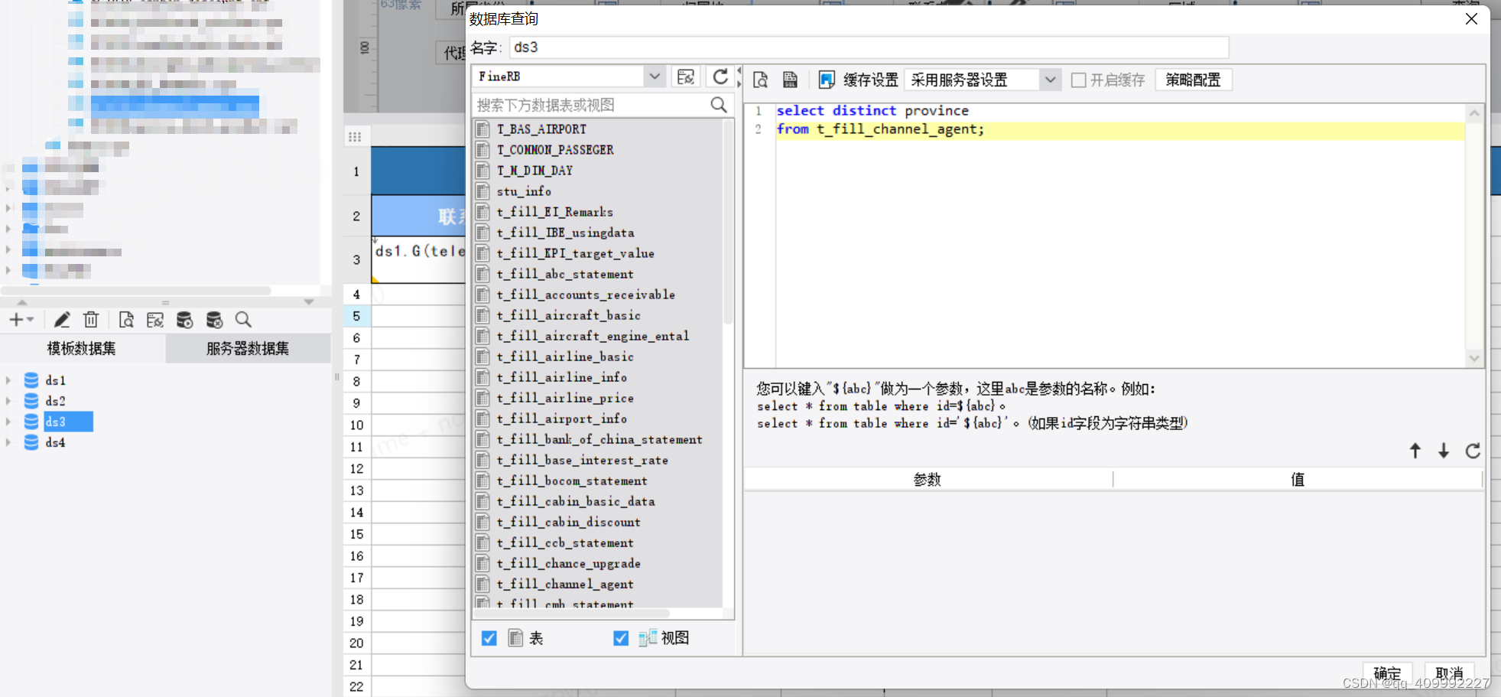
Task: Move parameter down with the down arrow
Action: pos(1444,451)
